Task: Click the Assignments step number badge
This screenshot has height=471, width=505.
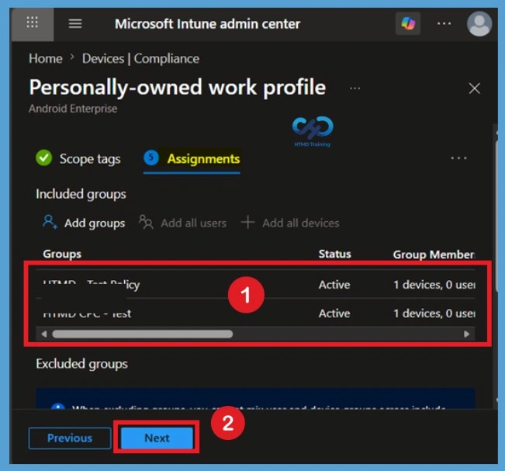Action: (x=151, y=158)
